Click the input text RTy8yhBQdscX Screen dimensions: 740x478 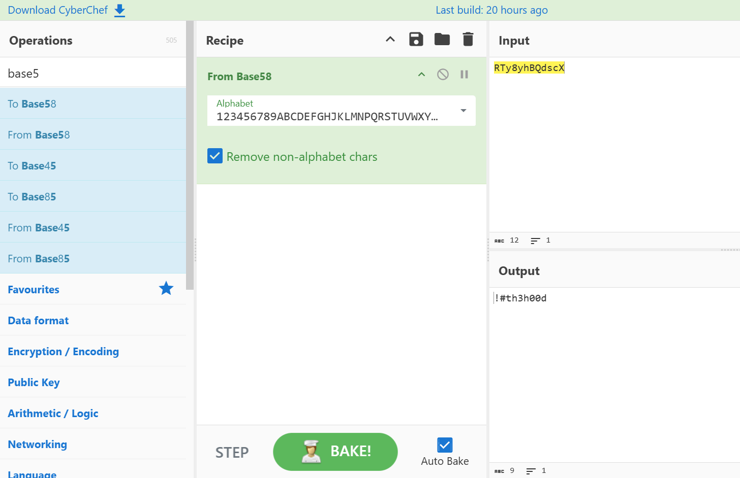coord(529,67)
